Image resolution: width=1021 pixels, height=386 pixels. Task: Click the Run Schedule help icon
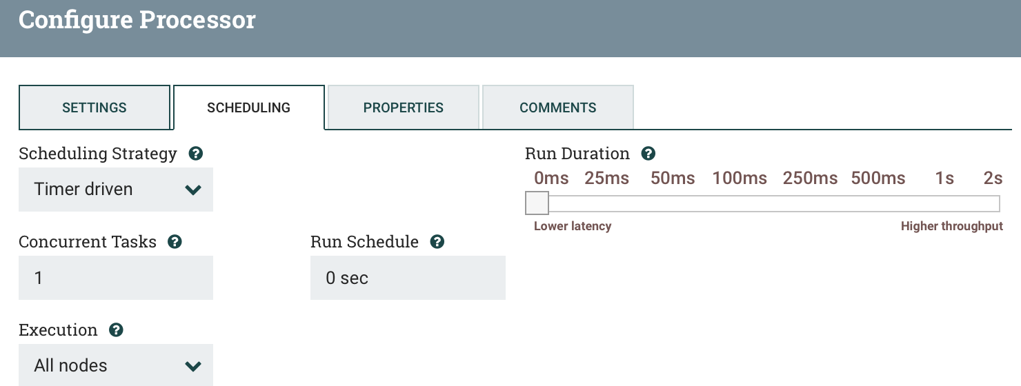(437, 242)
